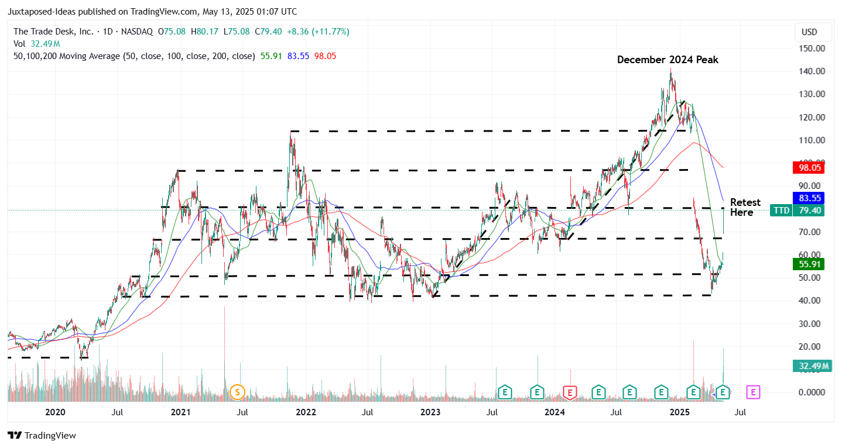Click the 'December 2024 Peak' annotation
The image size is (842, 448).
668,60
